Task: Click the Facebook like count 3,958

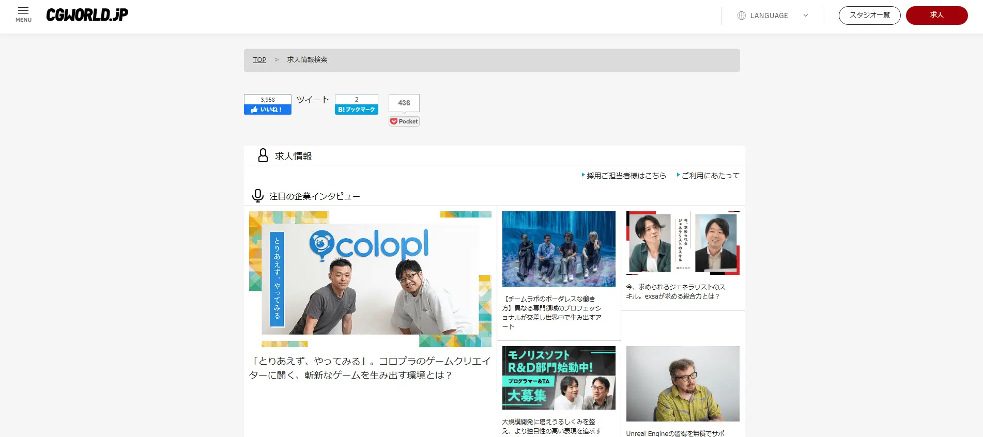Action: click(268, 100)
